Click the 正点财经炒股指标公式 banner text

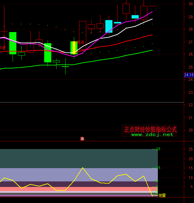tap(150, 129)
